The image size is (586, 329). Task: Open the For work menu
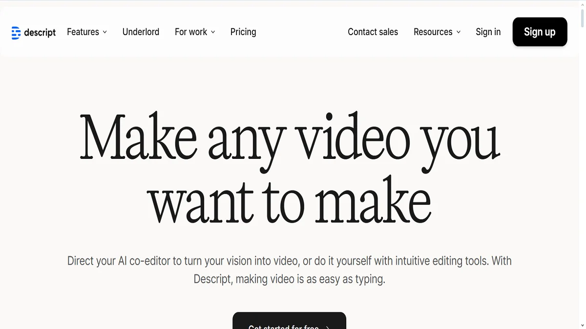click(x=191, y=32)
